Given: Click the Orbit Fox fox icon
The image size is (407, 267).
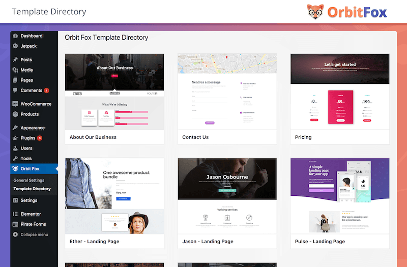Looking at the screenshot, I should click(15, 169).
